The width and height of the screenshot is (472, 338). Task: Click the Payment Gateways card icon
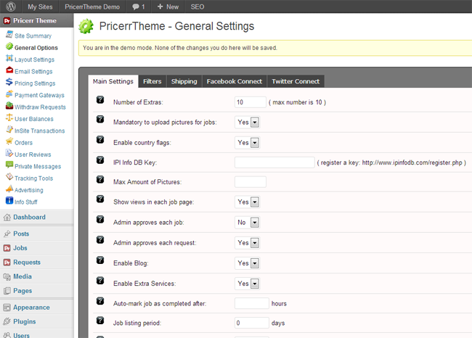click(x=9, y=94)
